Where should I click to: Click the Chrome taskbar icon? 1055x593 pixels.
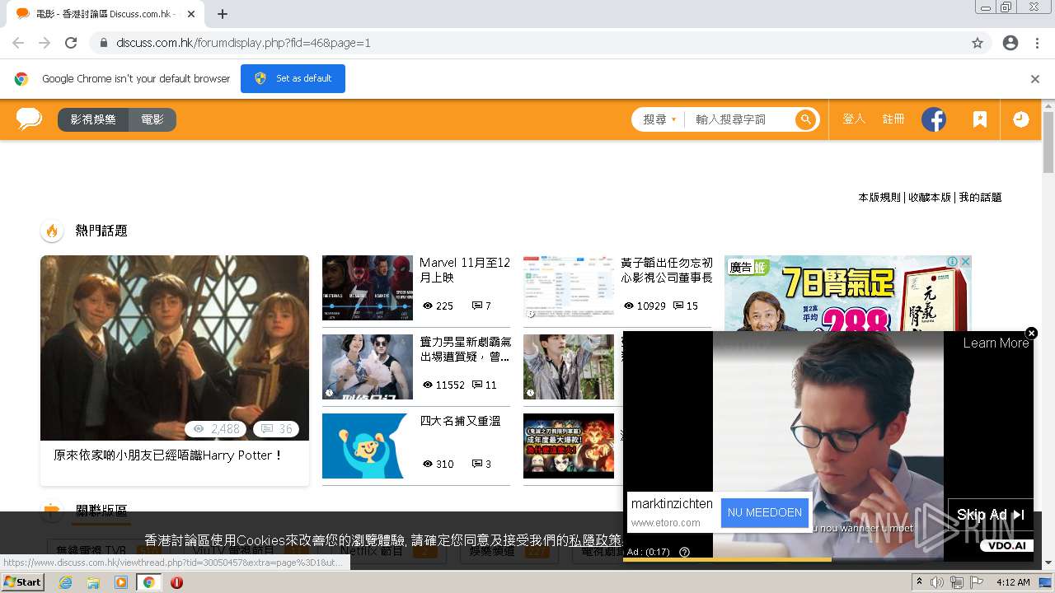pos(148,582)
